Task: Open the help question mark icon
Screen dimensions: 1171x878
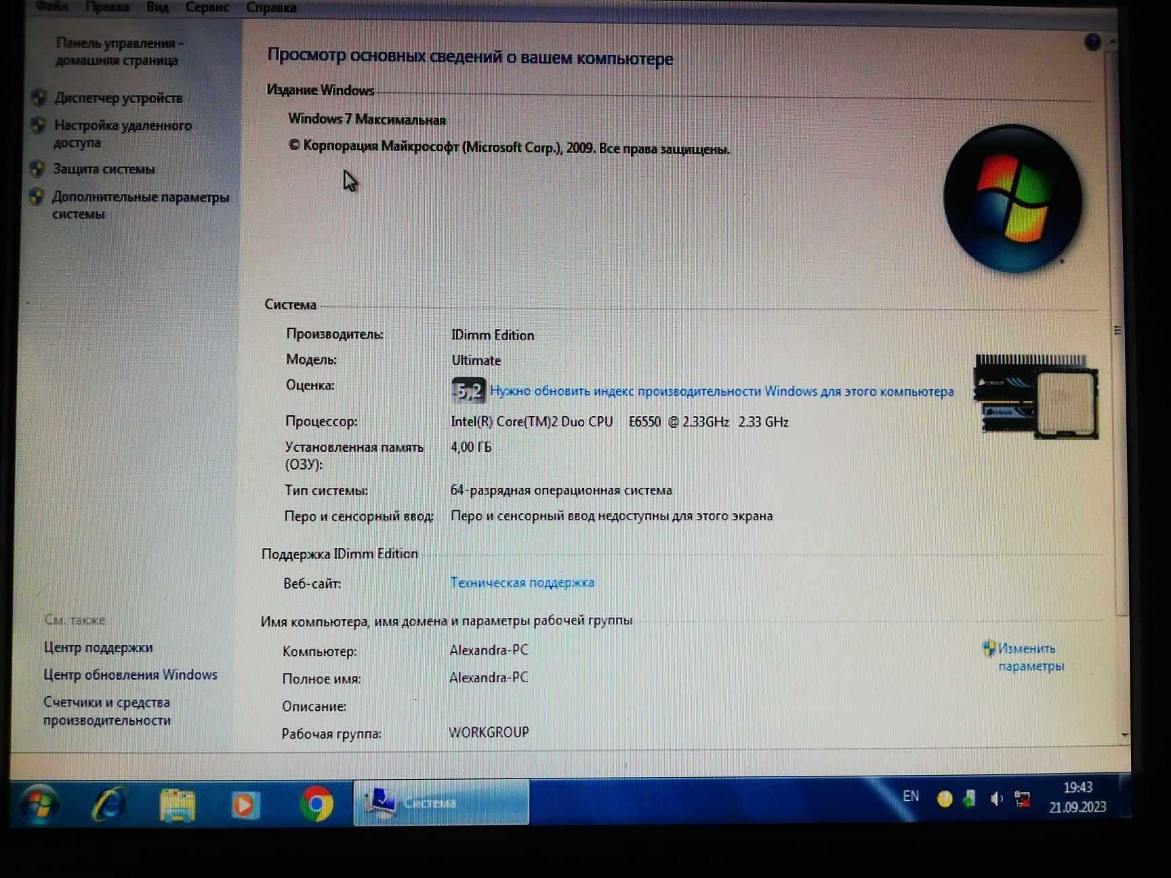Action: (1092, 43)
